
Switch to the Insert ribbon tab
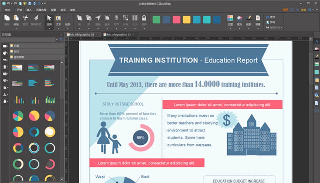coord(29,10)
